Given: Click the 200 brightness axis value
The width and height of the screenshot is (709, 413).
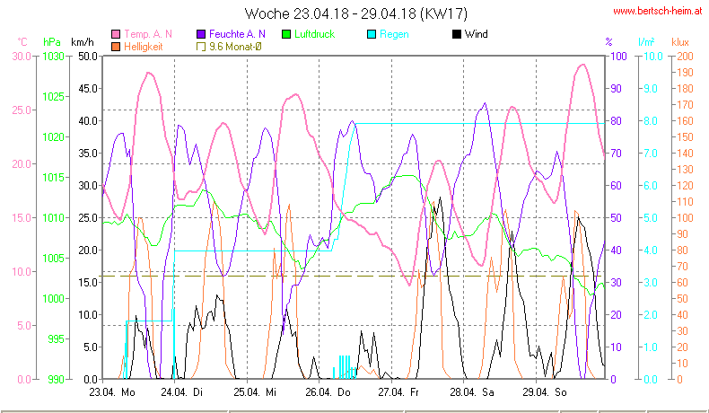Looking at the screenshot, I should point(685,57).
